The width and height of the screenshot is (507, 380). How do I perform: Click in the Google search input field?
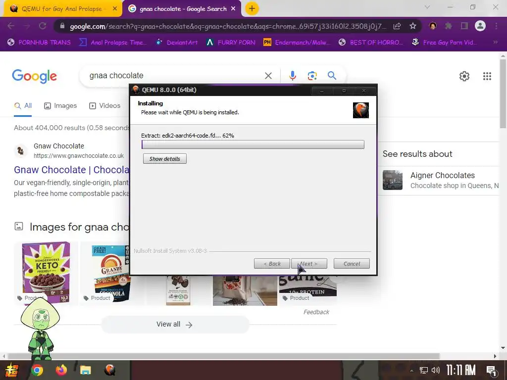point(175,76)
